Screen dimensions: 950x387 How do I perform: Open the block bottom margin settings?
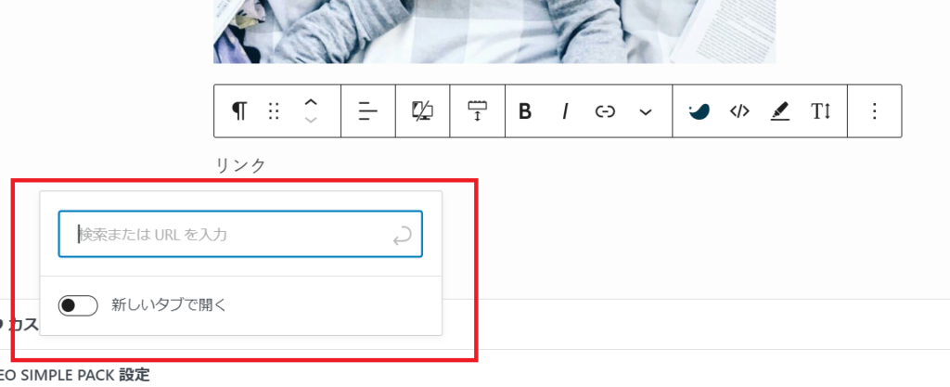click(478, 111)
